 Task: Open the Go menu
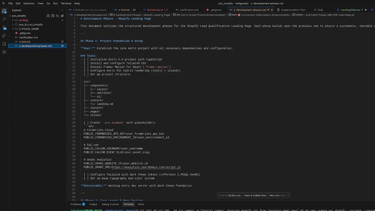pos(48,4)
